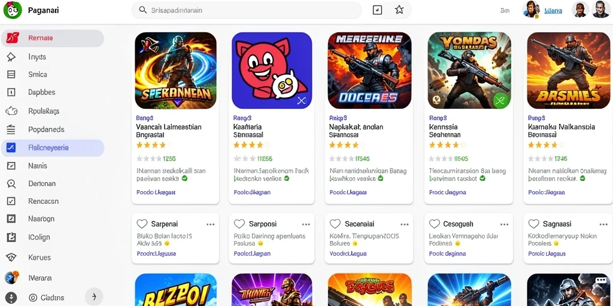Expand sidebar with the bottom arrow button
613x306 pixels.
pos(94,297)
